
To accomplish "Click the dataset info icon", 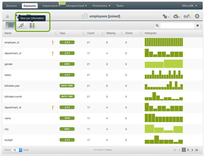I will 197,16.
